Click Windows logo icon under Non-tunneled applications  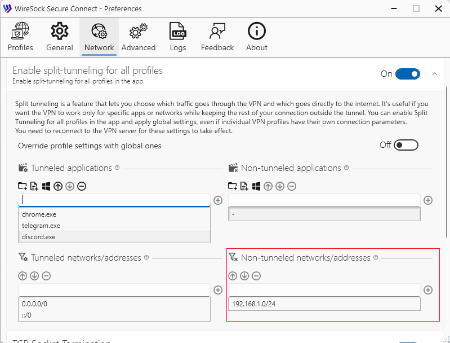click(x=256, y=186)
